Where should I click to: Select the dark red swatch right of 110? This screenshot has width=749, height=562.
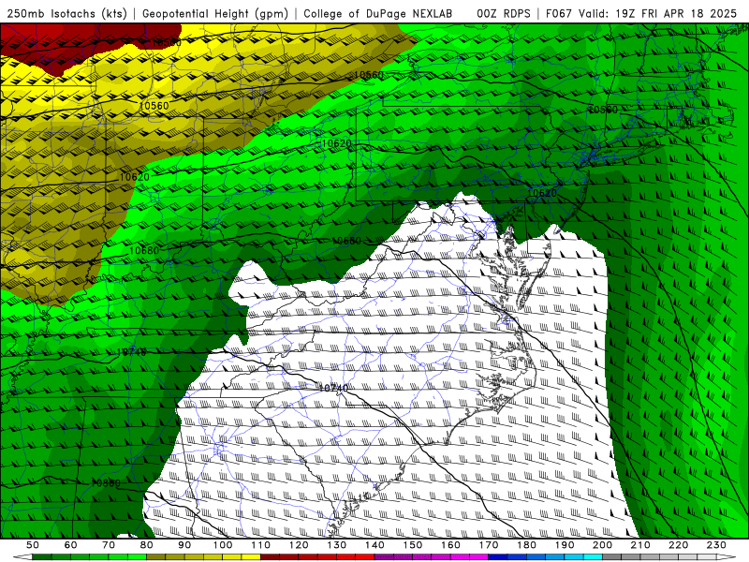270,557
